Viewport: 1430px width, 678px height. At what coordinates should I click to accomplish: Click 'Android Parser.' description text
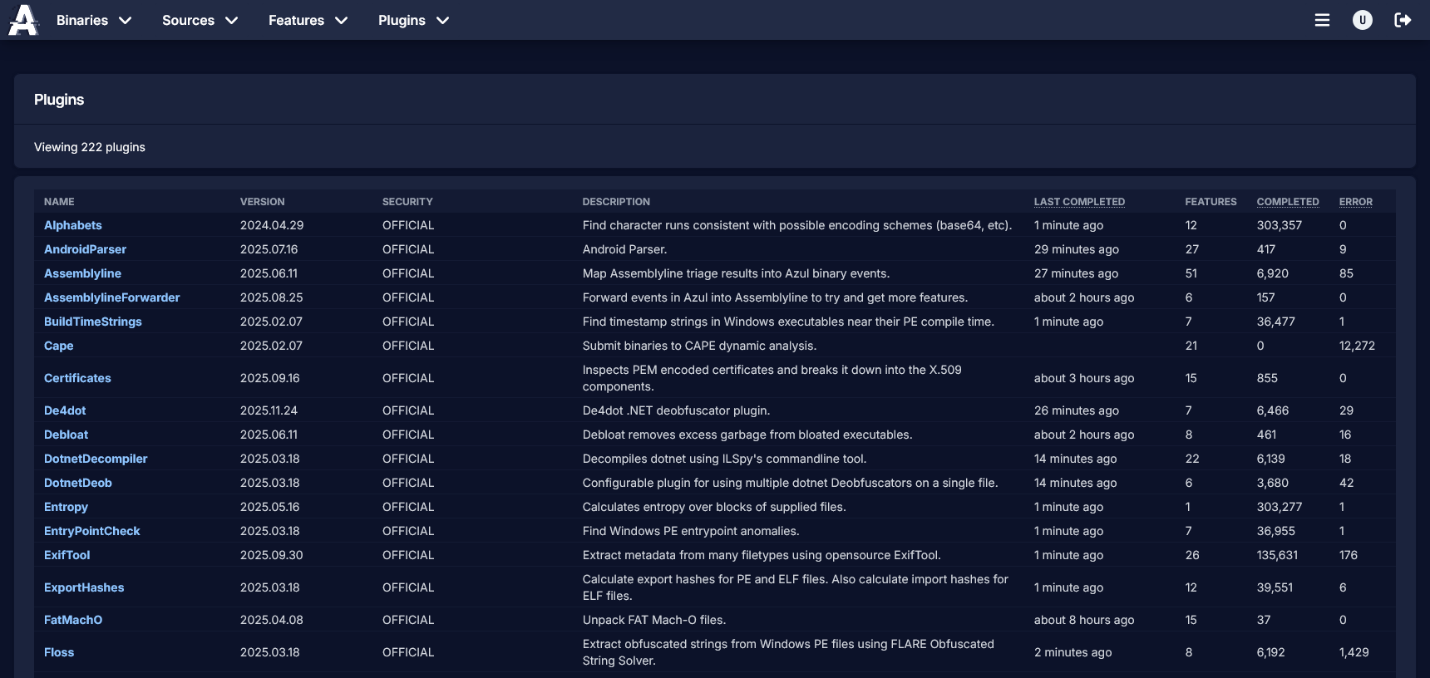pos(624,249)
